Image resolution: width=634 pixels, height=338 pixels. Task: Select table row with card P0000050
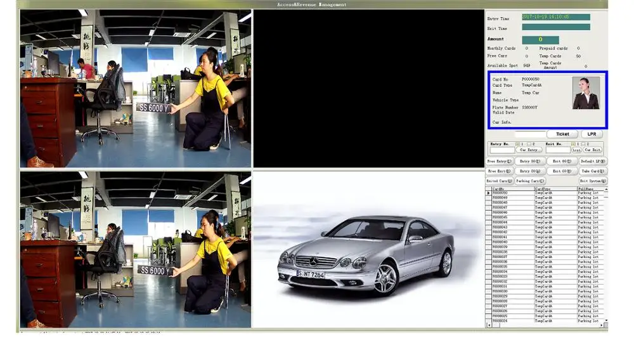tap(545, 193)
